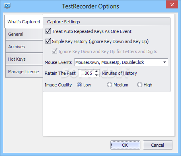Select Medium image quality
The height and width of the screenshot is (156, 181).
click(109, 85)
